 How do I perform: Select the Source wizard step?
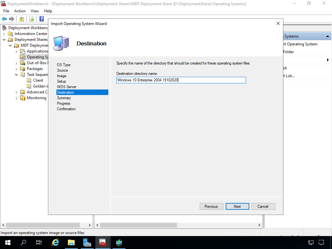click(63, 70)
